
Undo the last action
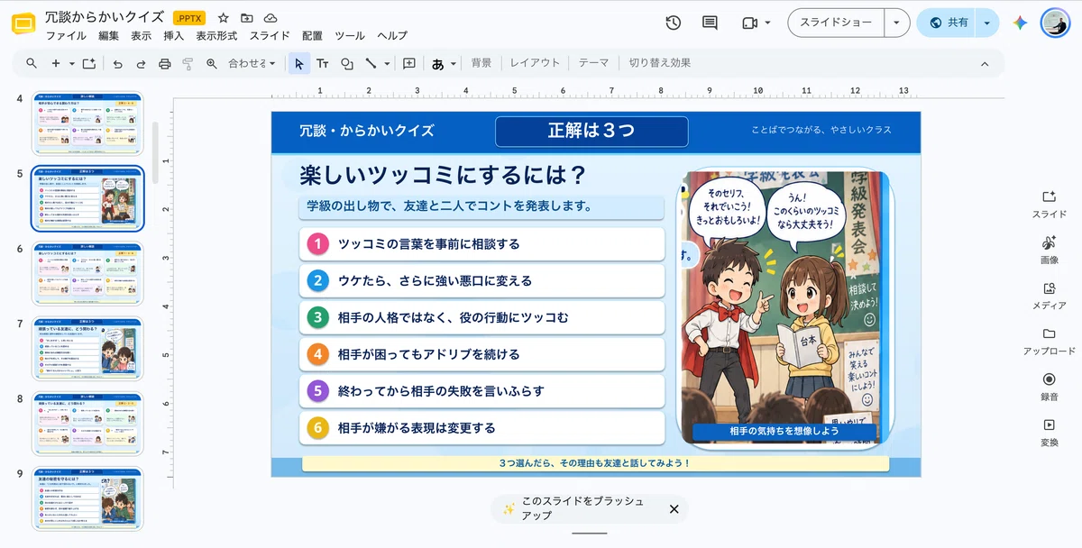click(117, 63)
